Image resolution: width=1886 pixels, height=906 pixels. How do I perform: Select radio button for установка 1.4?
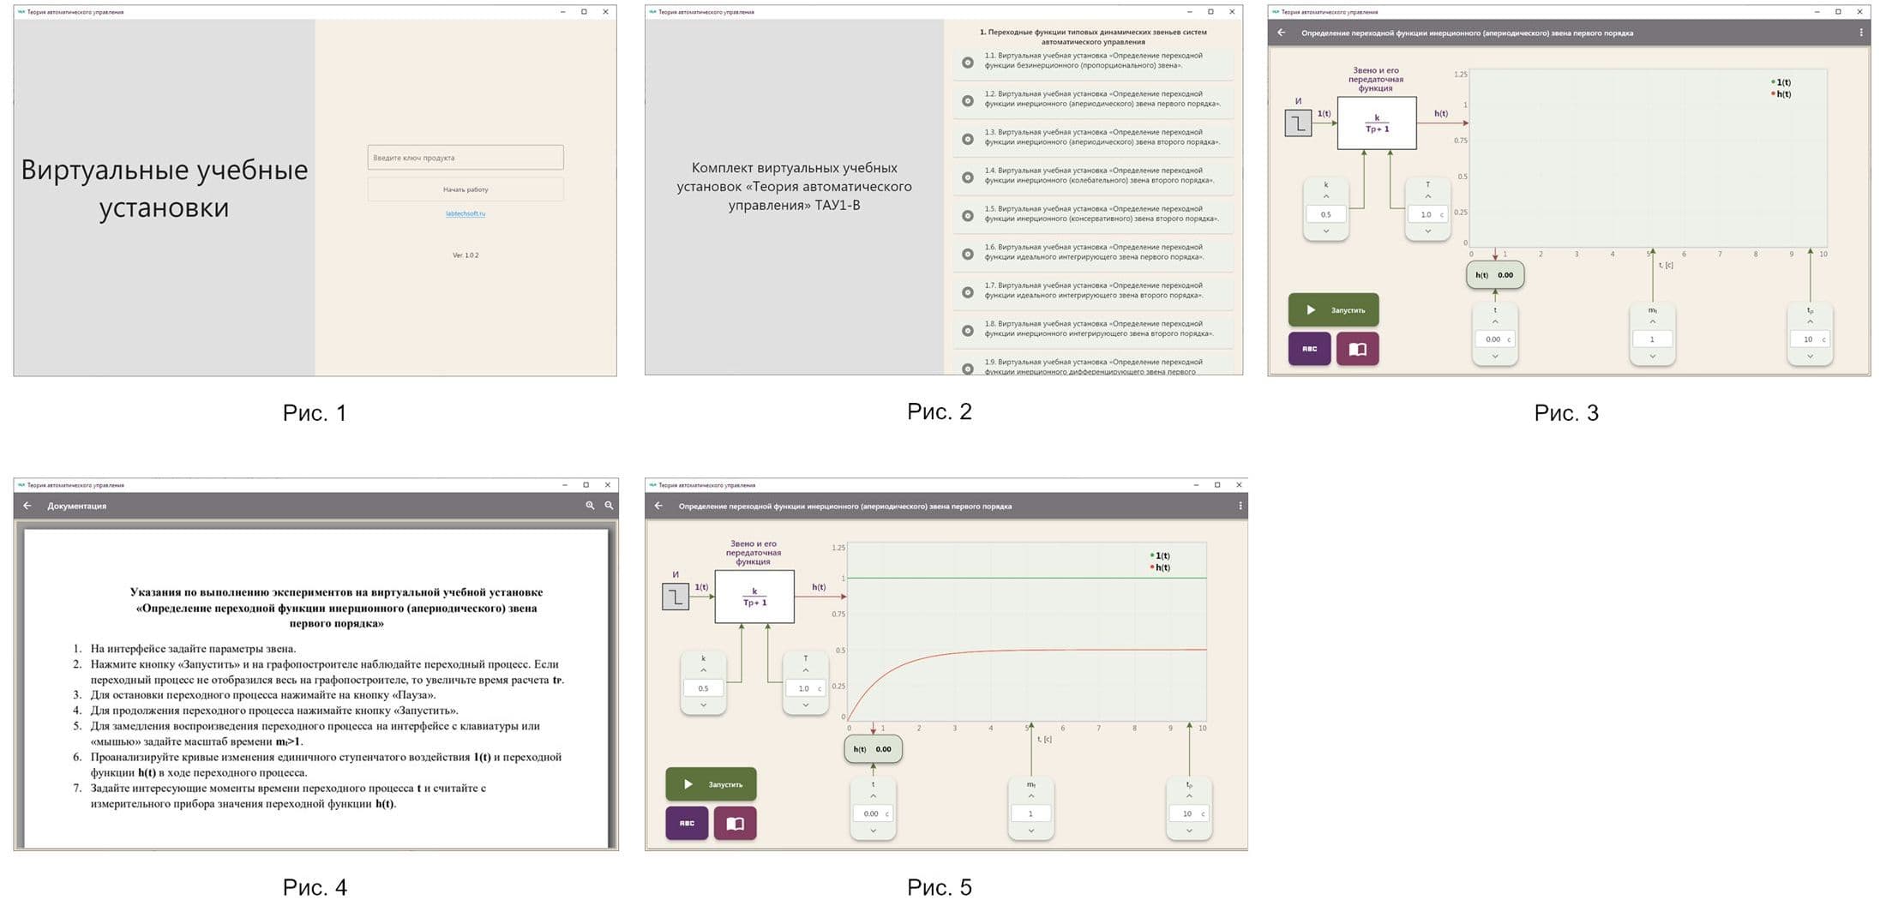pyautogui.click(x=967, y=177)
